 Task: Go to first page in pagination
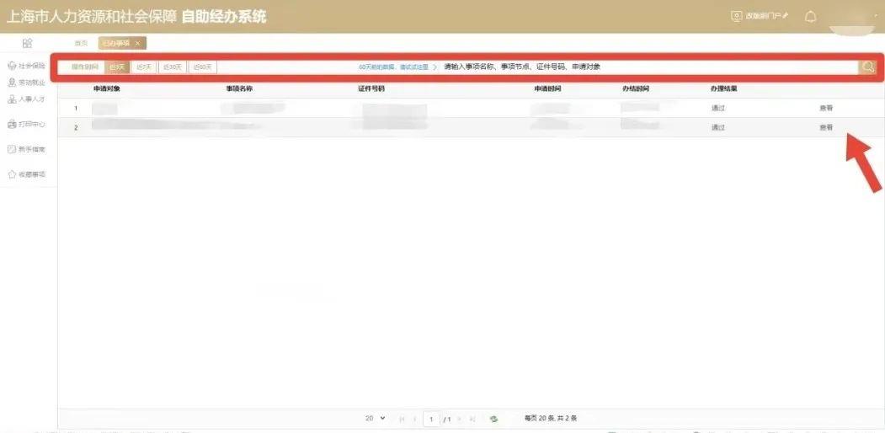tap(402, 420)
